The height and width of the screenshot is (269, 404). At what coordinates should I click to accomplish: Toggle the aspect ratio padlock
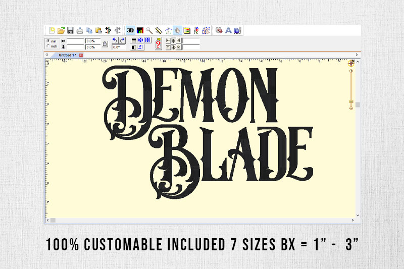tap(105, 44)
